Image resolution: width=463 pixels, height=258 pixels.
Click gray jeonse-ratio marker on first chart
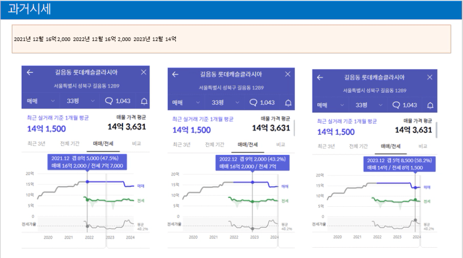(x=87, y=226)
